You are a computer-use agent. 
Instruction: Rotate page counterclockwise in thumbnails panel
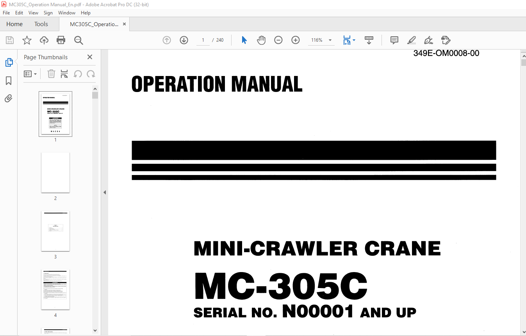coord(78,74)
